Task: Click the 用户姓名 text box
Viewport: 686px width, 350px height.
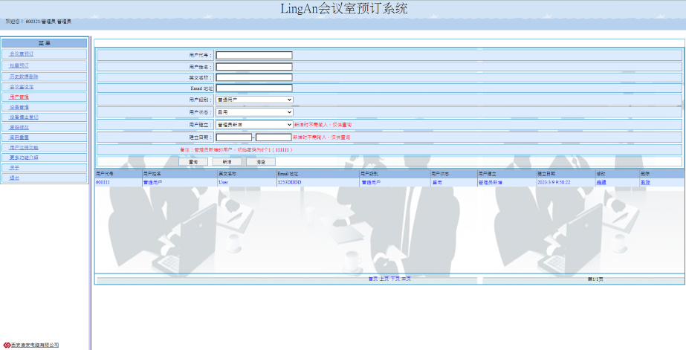Action: [x=254, y=66]
